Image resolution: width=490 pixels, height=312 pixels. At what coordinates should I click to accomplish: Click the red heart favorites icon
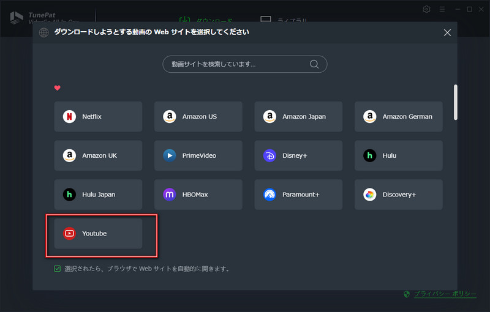[x=57, y=88]
